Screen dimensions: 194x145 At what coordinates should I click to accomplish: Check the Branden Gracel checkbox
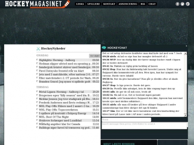(x=37, y=81)
